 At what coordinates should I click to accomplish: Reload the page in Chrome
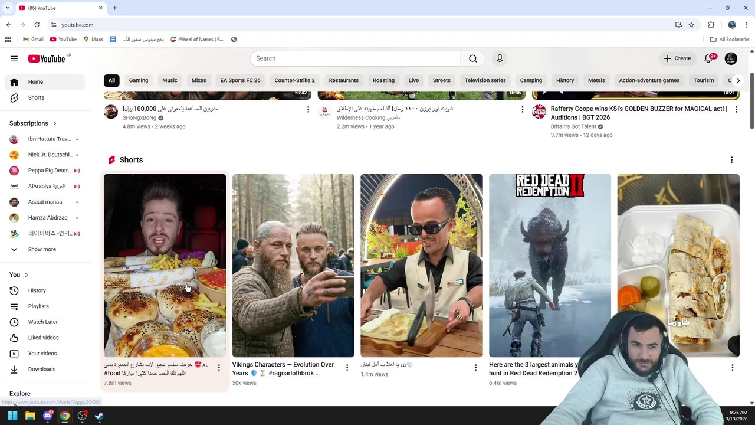click(x=37, y=25)
